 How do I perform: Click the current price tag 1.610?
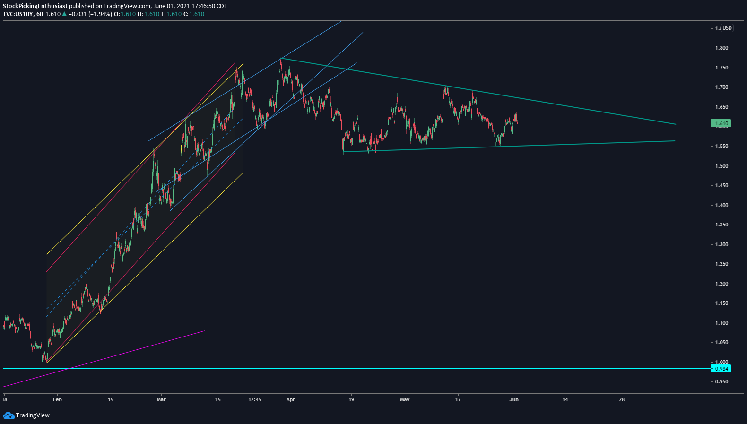pyautogui.click(x=721, y=123)
